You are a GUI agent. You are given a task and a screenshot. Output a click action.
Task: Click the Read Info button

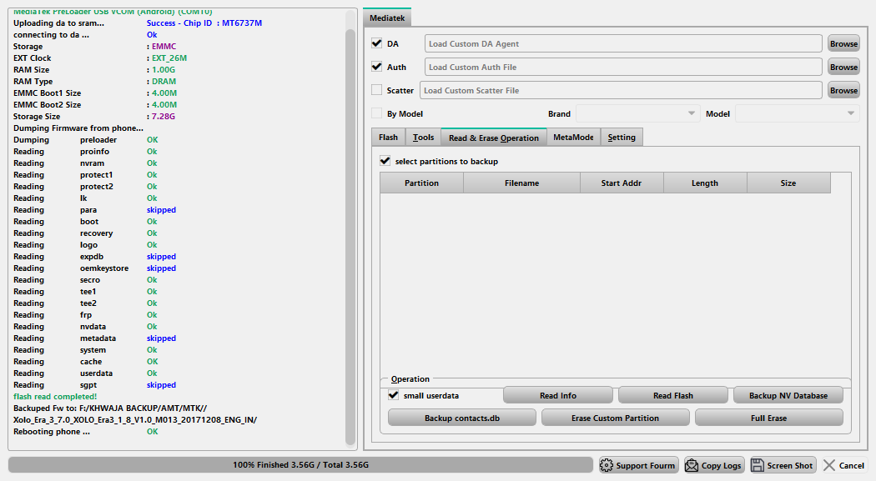558,395
